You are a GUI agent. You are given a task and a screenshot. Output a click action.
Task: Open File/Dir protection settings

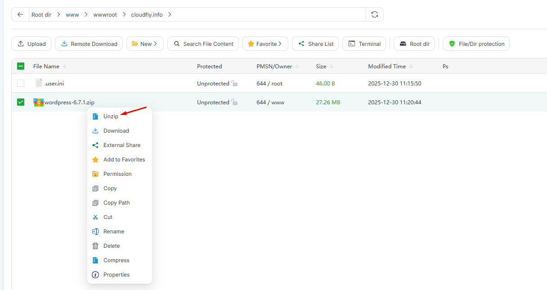coord(476,44)
